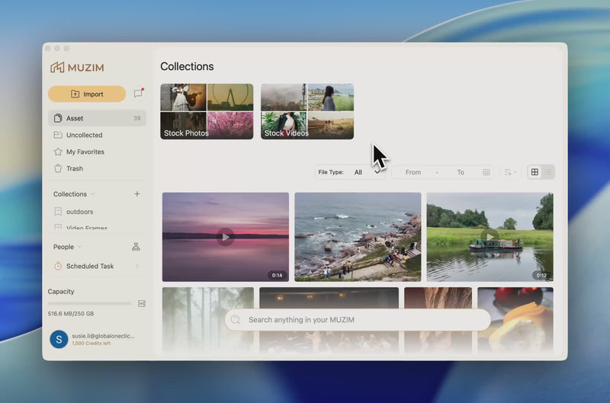Open the Stock Photos collection
This screenshot has width=610, height=403.
pyautogui.click(x=207, y=111)
